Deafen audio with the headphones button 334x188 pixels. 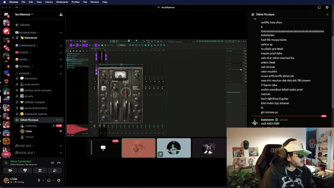tap(49, 180)
